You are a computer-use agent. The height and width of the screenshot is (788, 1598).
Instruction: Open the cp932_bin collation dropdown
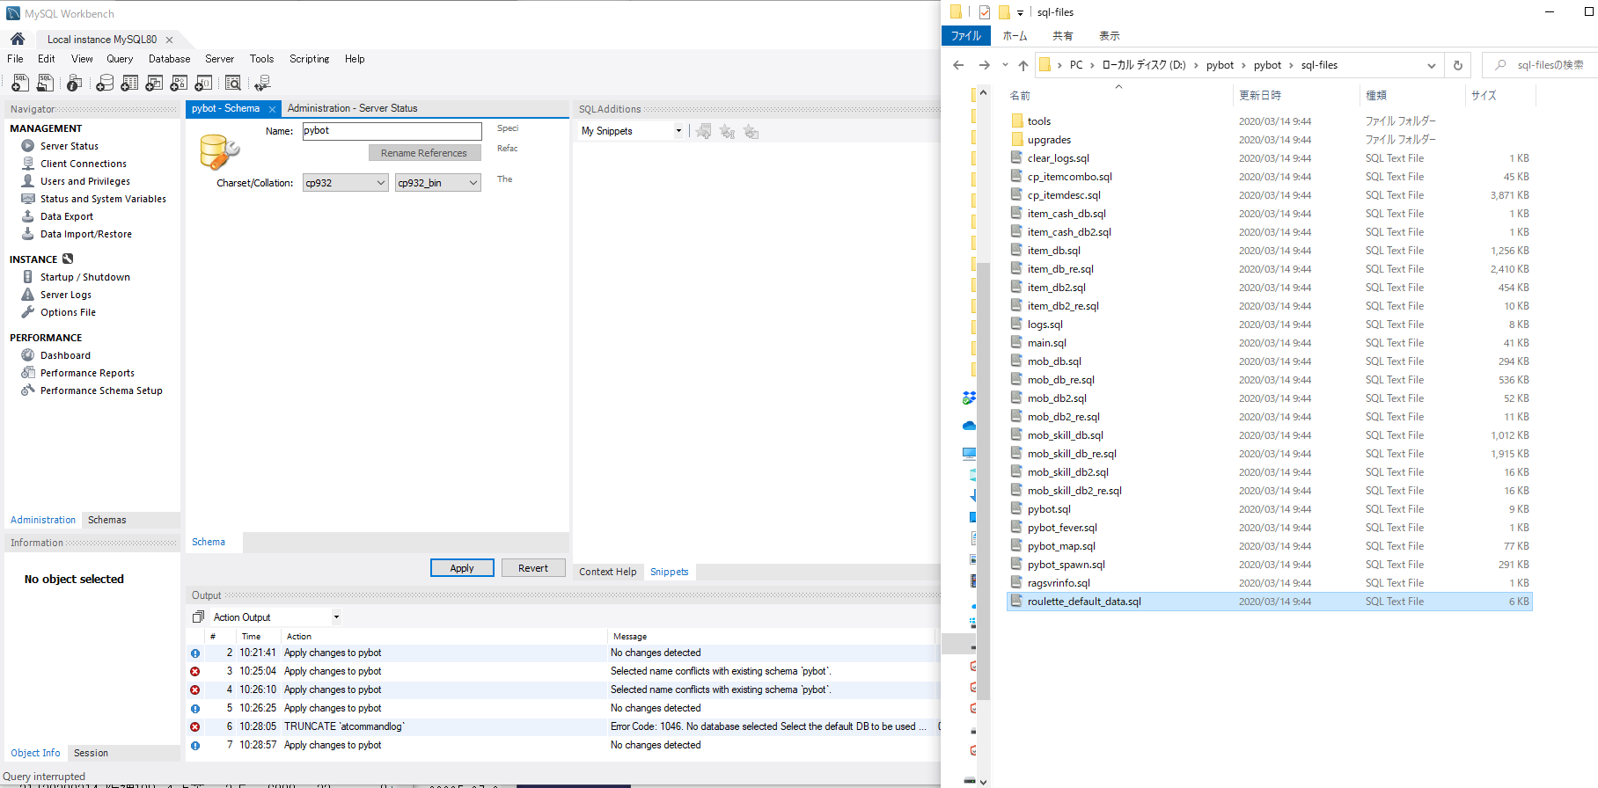pos(437,183)
